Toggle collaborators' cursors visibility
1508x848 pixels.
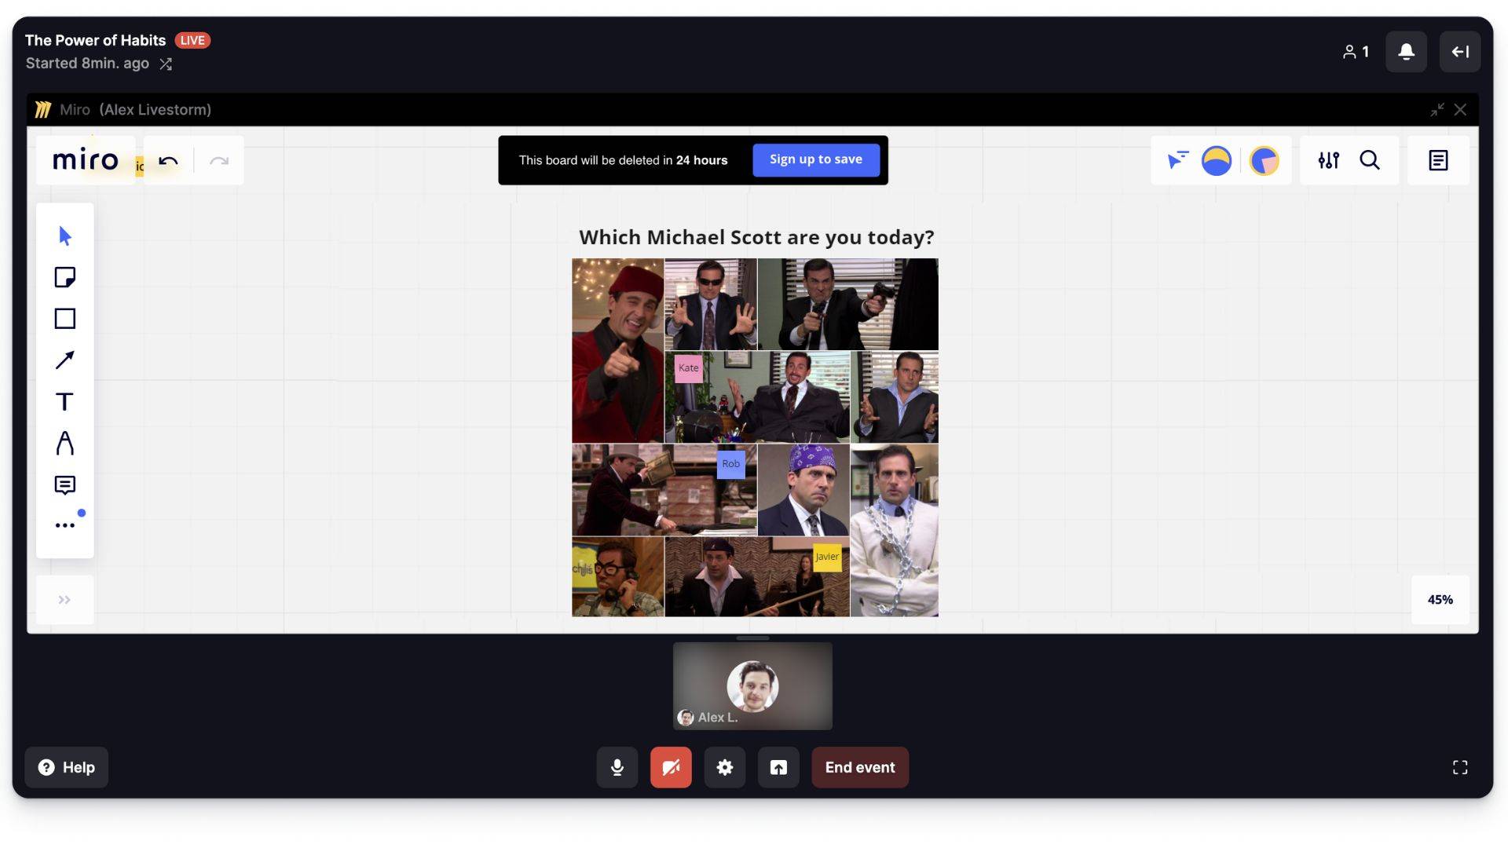coord(1177,160)
